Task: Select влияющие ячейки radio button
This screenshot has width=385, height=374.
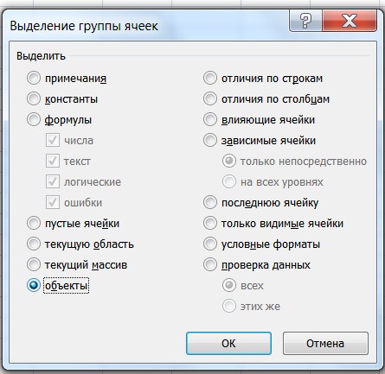Action: (x=210, y=119)
